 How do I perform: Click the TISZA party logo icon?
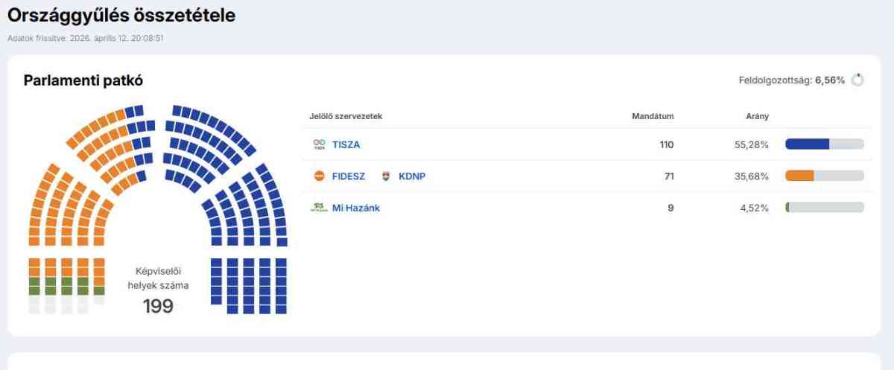[x=319, y=144]
